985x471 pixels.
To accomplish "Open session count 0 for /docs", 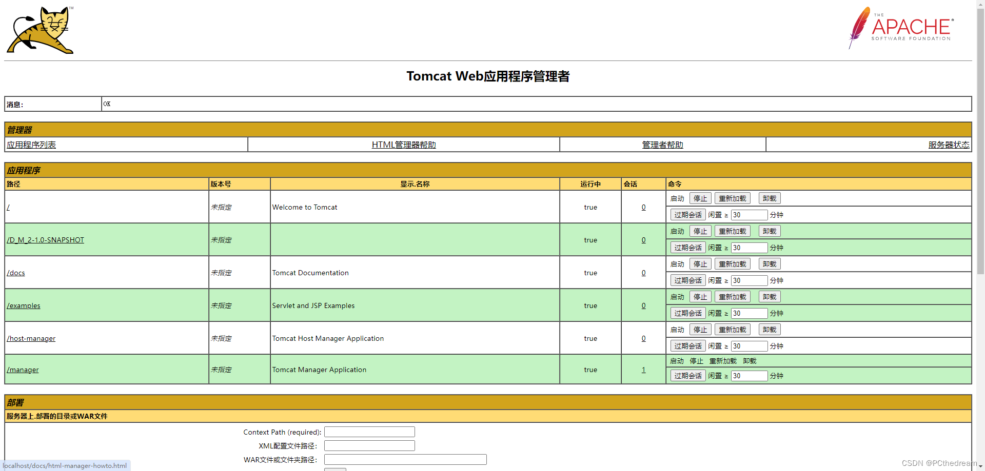I will tap(643, 273).
